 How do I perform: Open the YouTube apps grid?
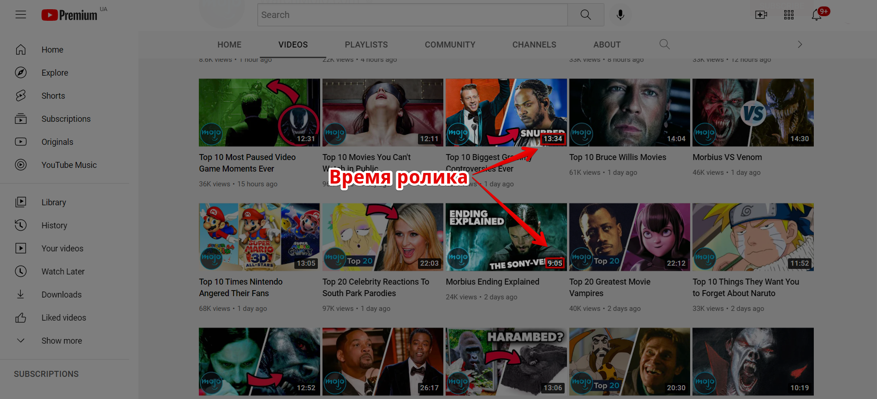point(789,15)
